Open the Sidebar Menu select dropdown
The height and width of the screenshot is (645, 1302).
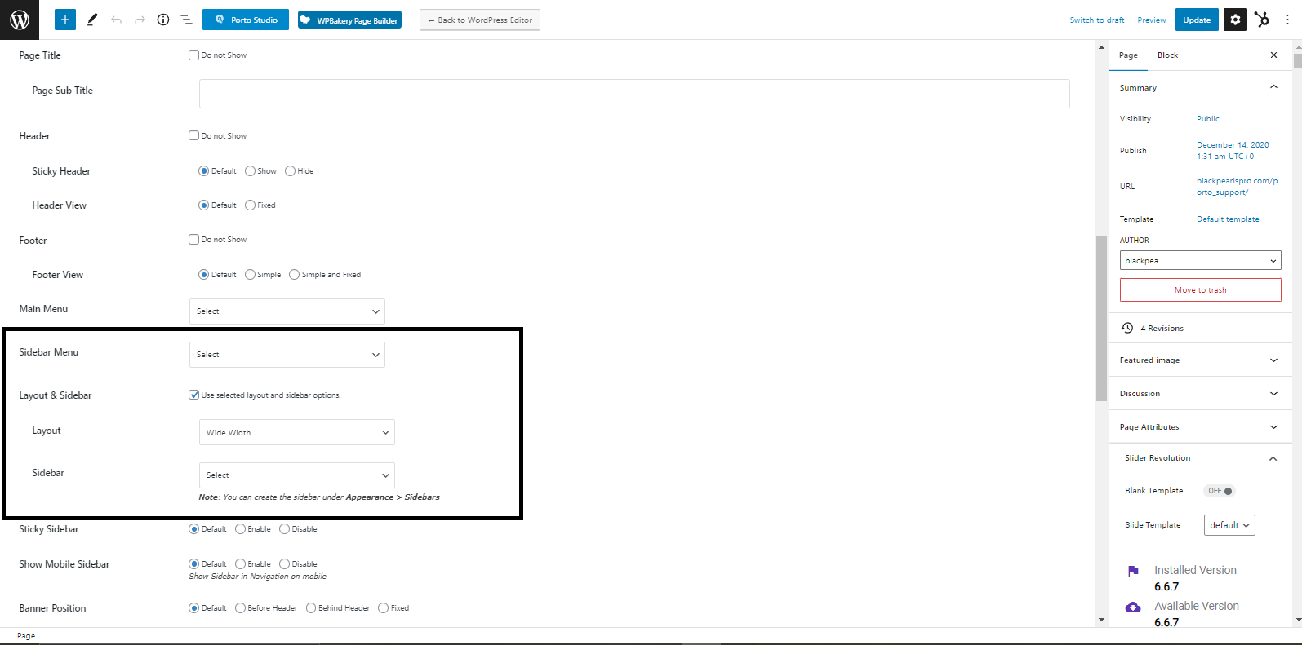287,355
